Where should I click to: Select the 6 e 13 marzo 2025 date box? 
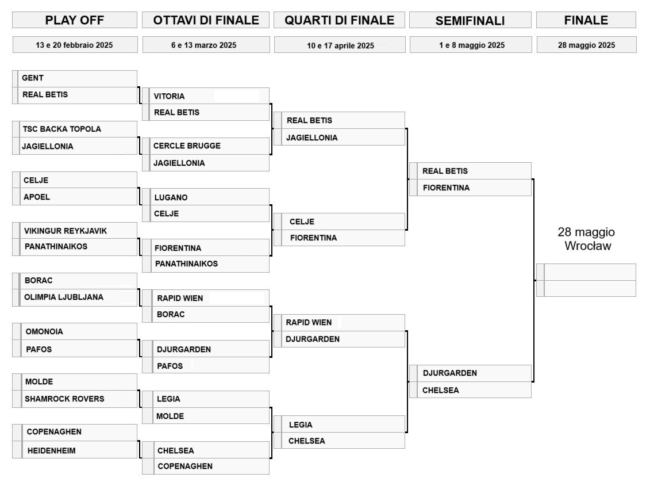(206, 45)
